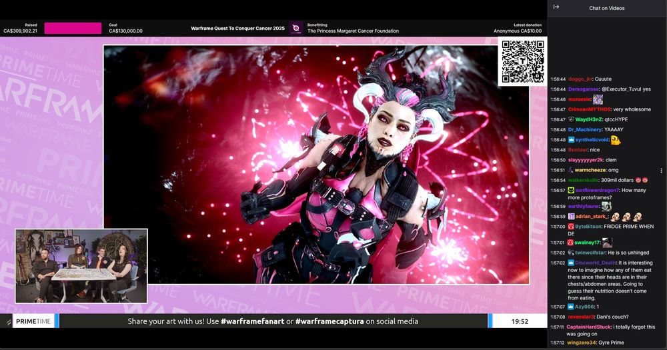667x350 pixels.
Task: Click the emote in msroesie's message
Action: pyautogui.click(x=598, y=99)
